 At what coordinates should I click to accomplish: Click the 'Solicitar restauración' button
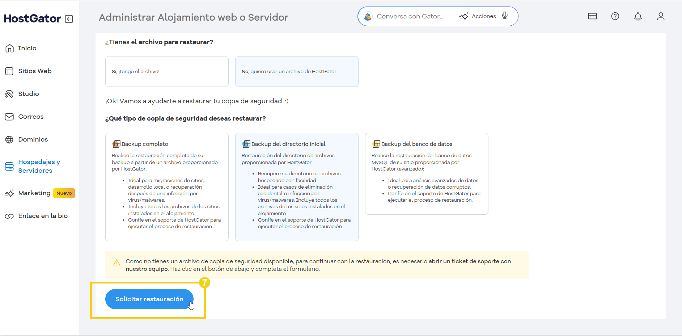pyautogui.click(x=149, y=299)
